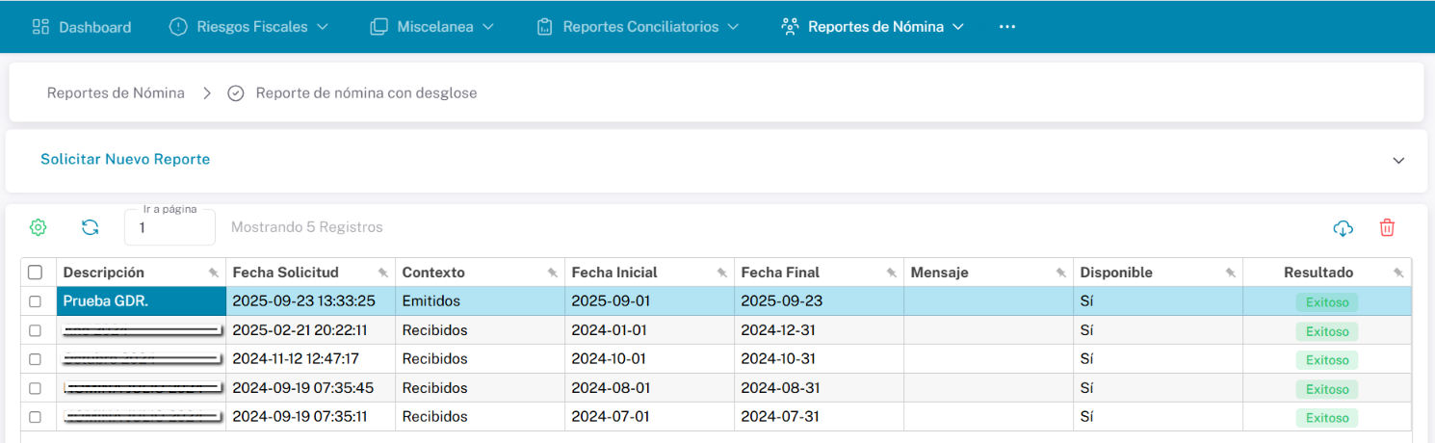
Task: Click the pin icon in Resultado column header
Action: [x=1398, y=274]
